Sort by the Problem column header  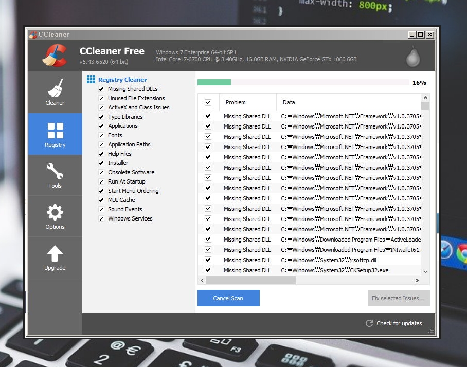(x=248, y=102)
